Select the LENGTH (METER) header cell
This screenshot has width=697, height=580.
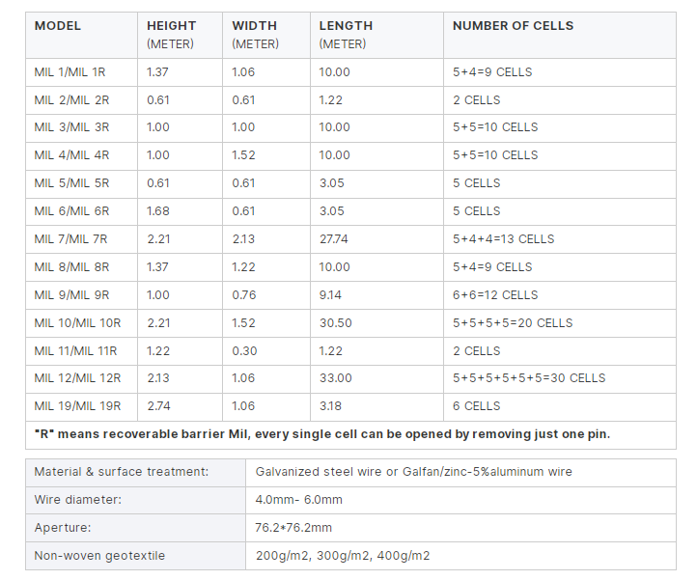[376, 35]
